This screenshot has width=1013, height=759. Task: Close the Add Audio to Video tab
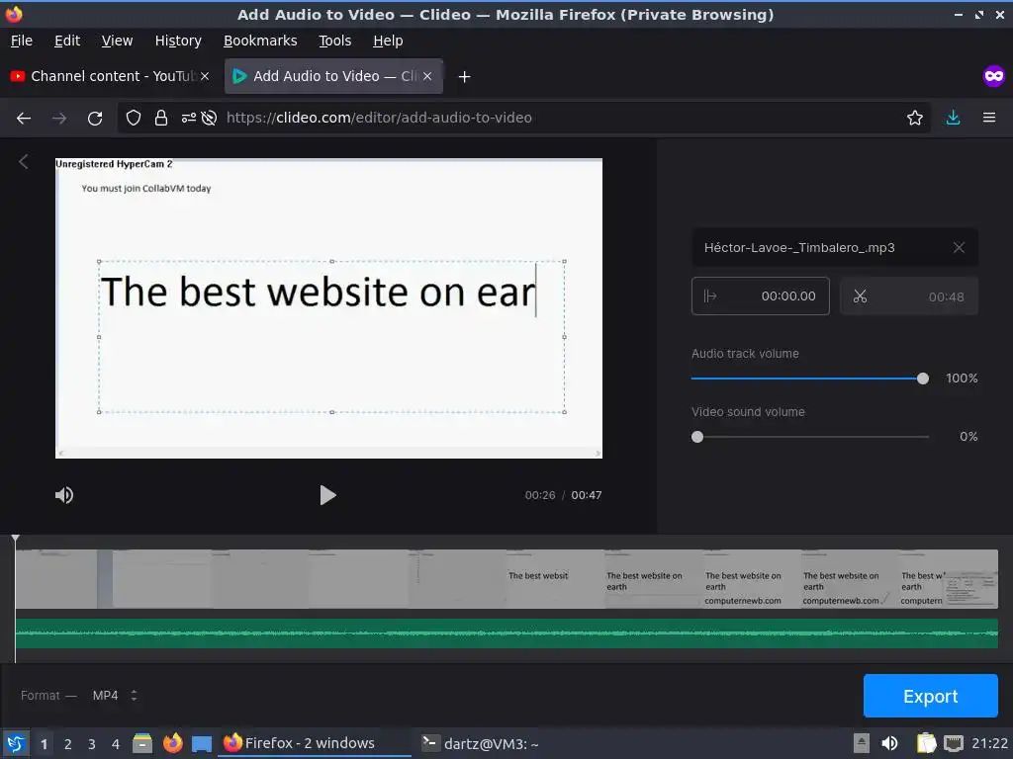pos(427,76)
